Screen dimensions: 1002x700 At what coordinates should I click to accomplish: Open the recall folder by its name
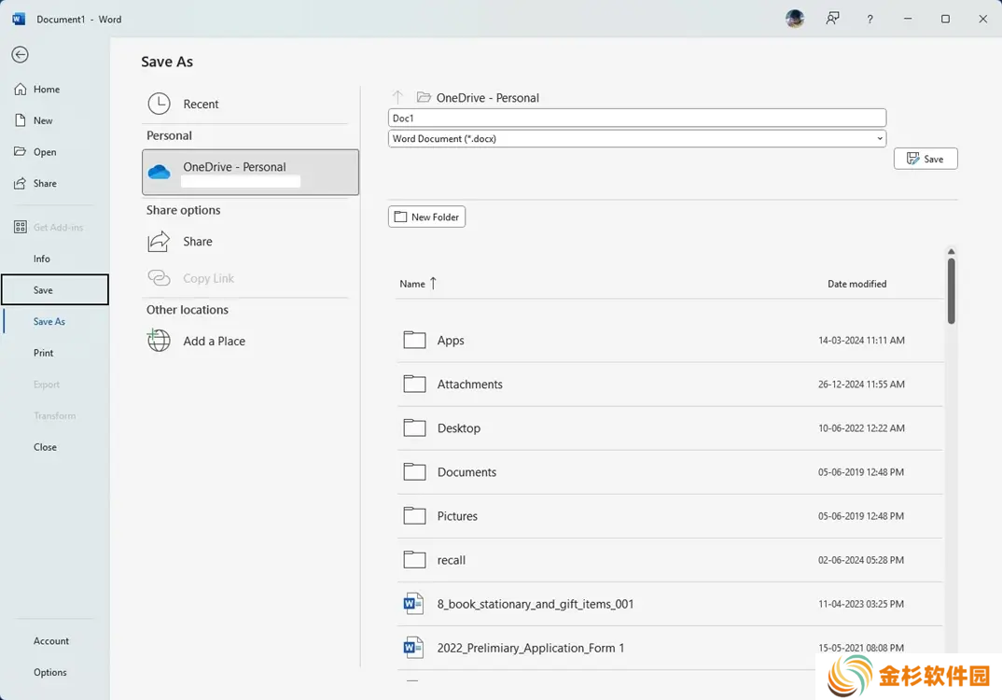pyautogui.click(x=452, y=559)
